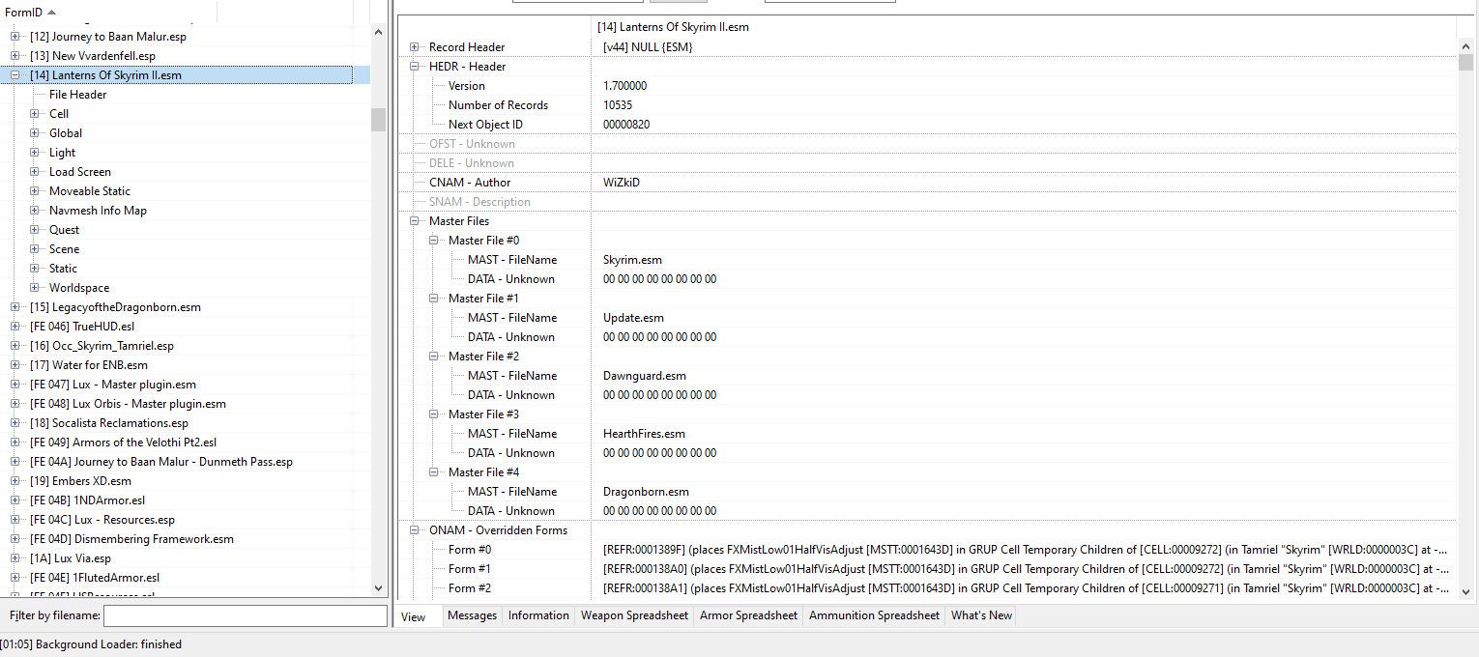
Task: Select 1FlutedArmor.esl plugin
Action: pos(95,578)
